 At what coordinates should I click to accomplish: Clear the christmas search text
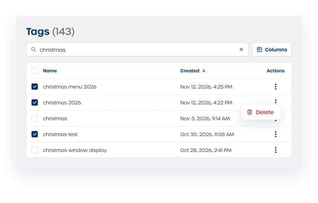tap(241, 50)
